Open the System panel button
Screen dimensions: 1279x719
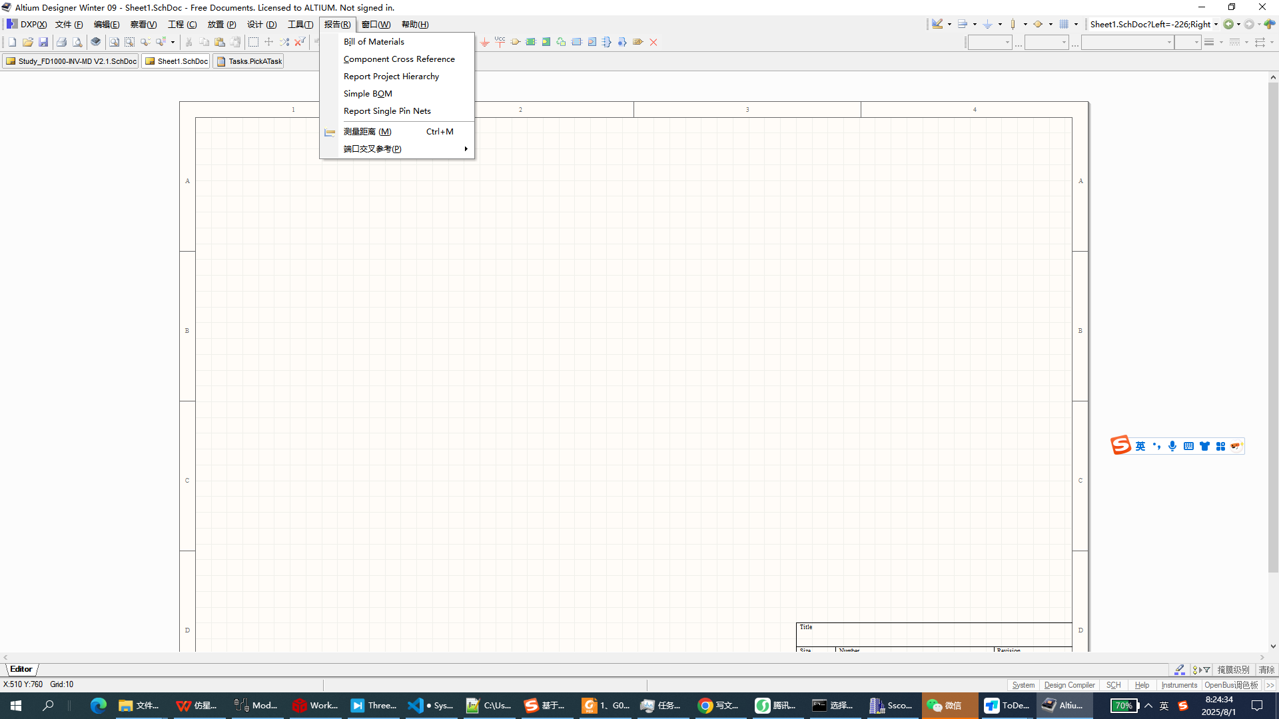point(1023,685)
